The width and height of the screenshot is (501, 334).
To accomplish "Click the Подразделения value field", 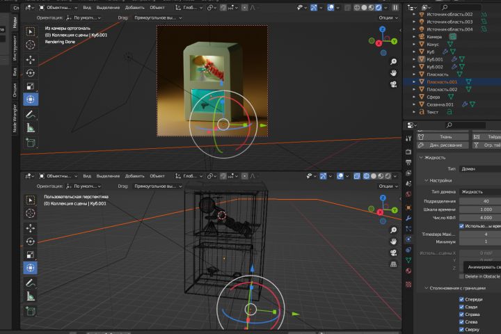I will pos(480,201).
